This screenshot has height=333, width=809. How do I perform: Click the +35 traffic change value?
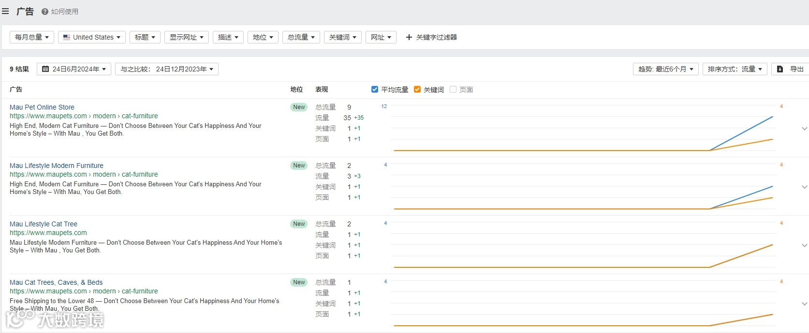(359, 118)
